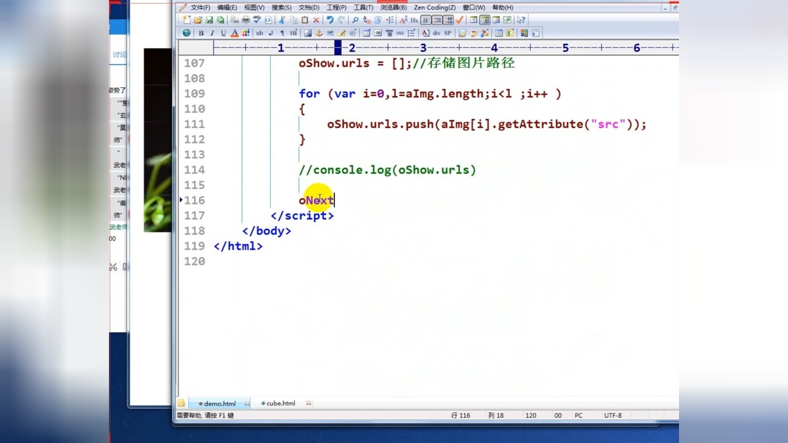Click the orange checkmark icon

tap(460, 20)
